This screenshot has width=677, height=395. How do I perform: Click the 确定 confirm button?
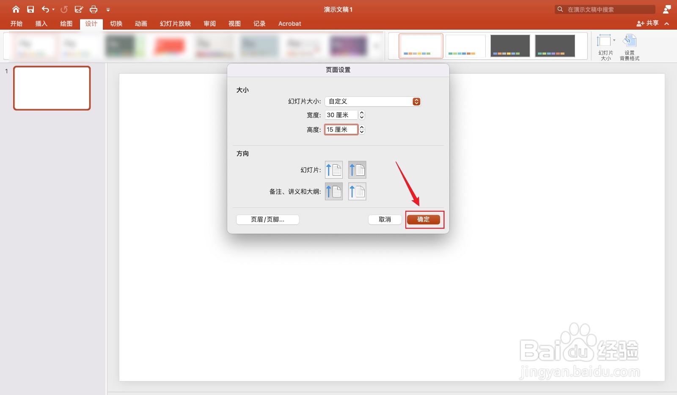424,219
